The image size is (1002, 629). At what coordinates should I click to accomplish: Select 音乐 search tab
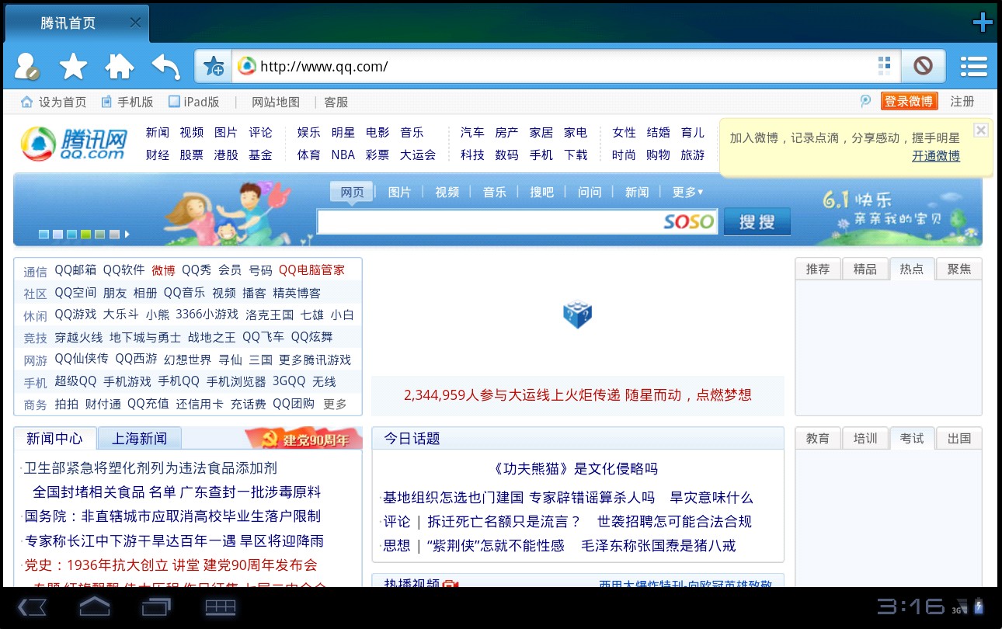click(495, 192)
